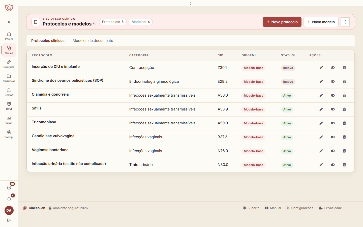The width and height of the screenshot is (363, 227).
Task: Switch to Modelos de documento tab
Action: (93, 41)
